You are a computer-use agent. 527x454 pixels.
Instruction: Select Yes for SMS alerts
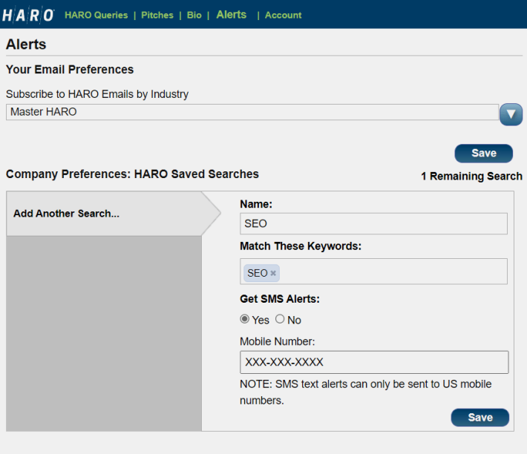coord(245,319)
